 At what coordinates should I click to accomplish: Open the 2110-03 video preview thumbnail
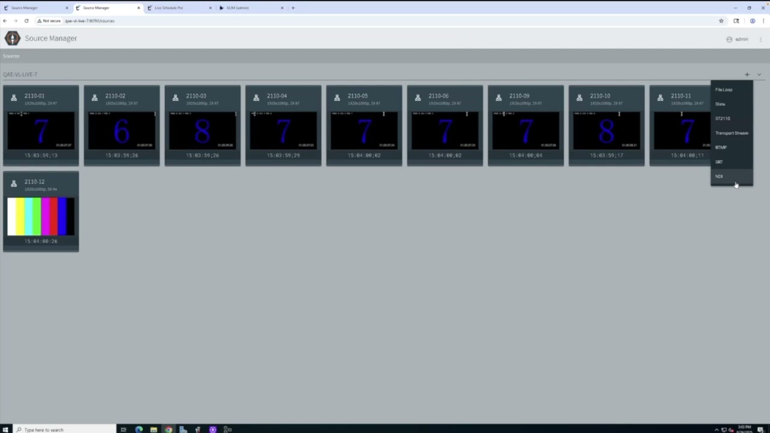202,131
